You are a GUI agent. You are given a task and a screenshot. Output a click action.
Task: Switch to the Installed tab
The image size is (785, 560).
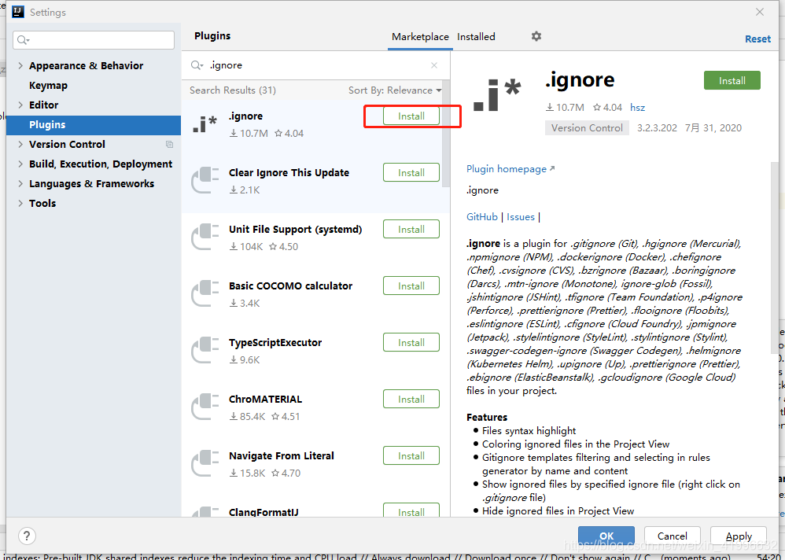click(476, 36)
